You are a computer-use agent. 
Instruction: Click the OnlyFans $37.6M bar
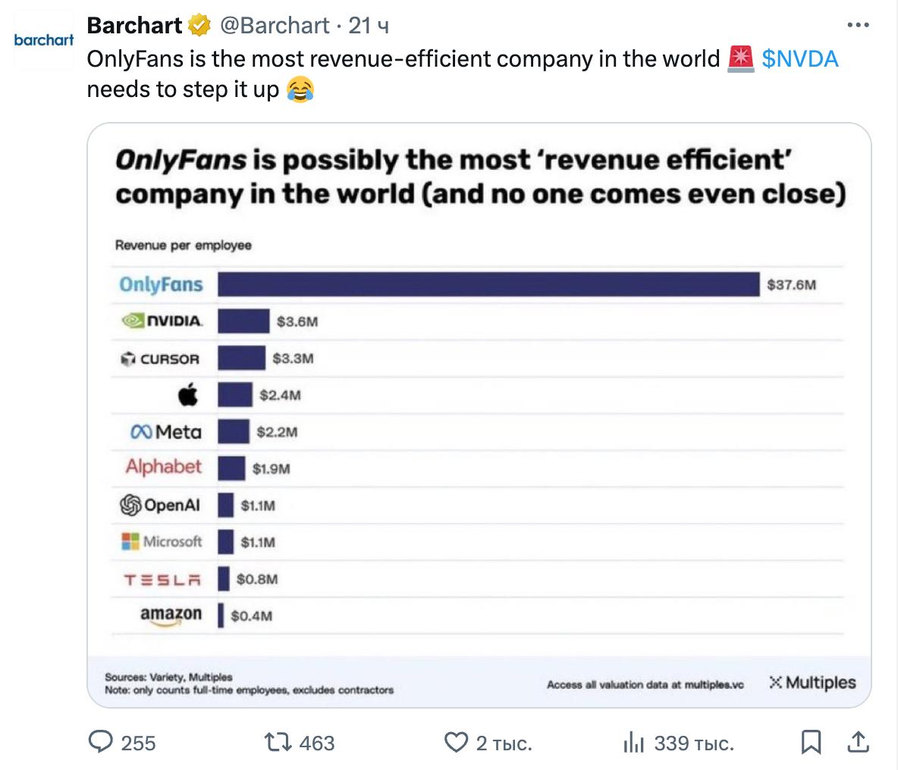pos(488,284)
